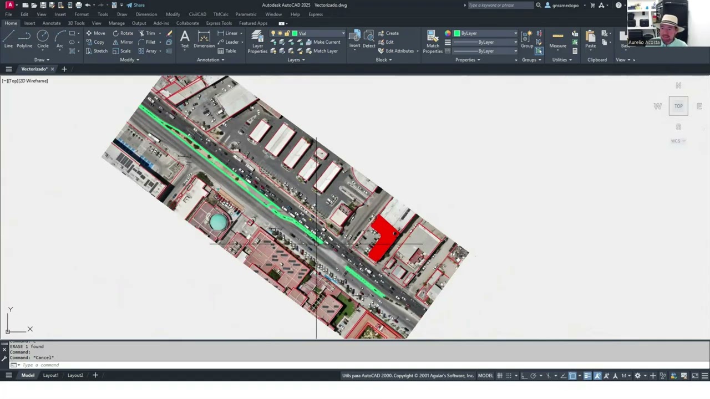The height and width of the screenshot is (399, 710).
Task: Click the Fillet tool
Action: click(x=147, y=42)
